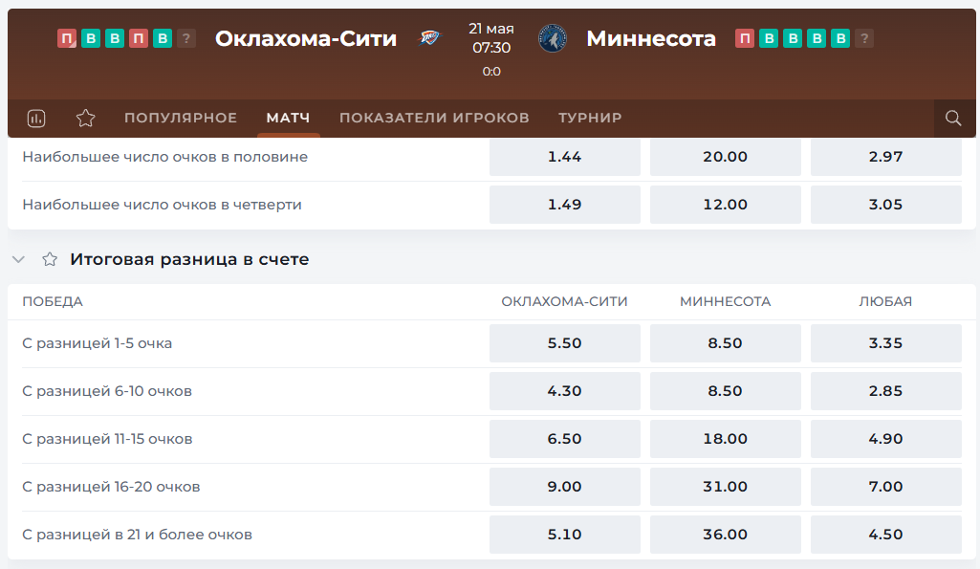Select odds 36.00 for Миннесота 21 и более
Viewport: 980px width, 569px height.
tap(726, 535)
